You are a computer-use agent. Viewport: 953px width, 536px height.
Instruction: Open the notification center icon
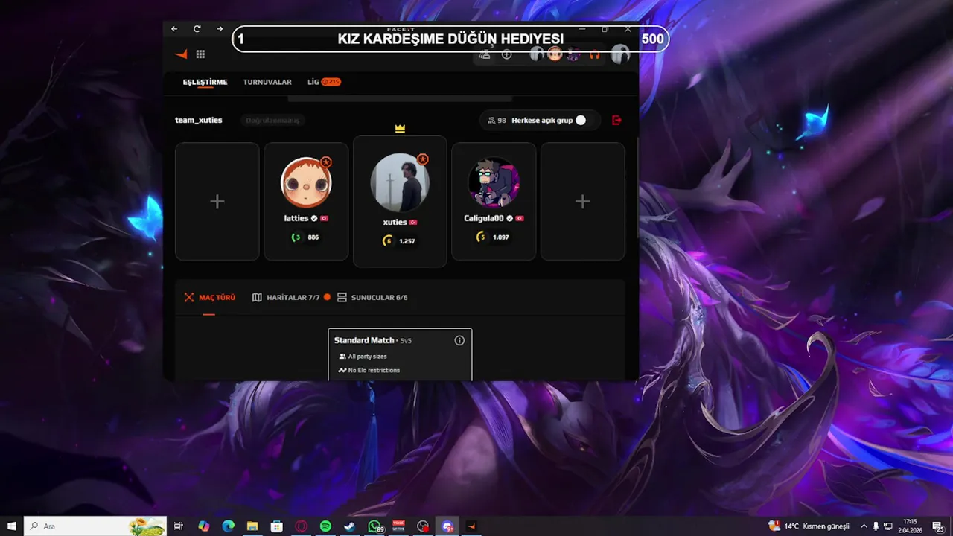point(939,526)
